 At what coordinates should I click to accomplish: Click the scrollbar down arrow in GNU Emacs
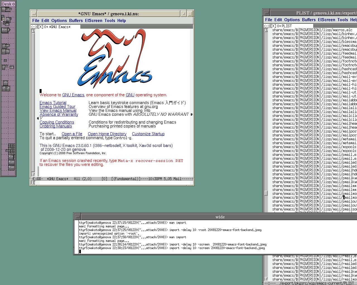tap(33, 175)
